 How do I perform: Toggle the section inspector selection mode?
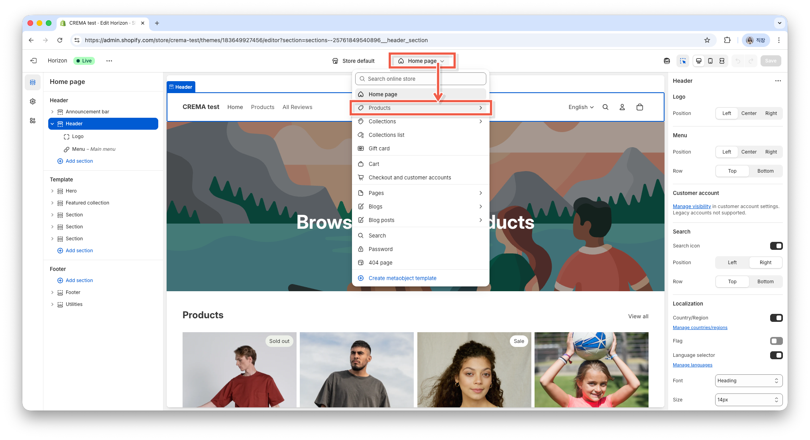tap(683, 61)
